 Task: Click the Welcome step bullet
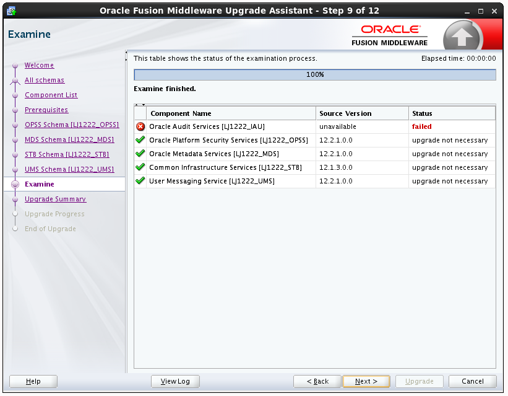click(x=15, y=65)
